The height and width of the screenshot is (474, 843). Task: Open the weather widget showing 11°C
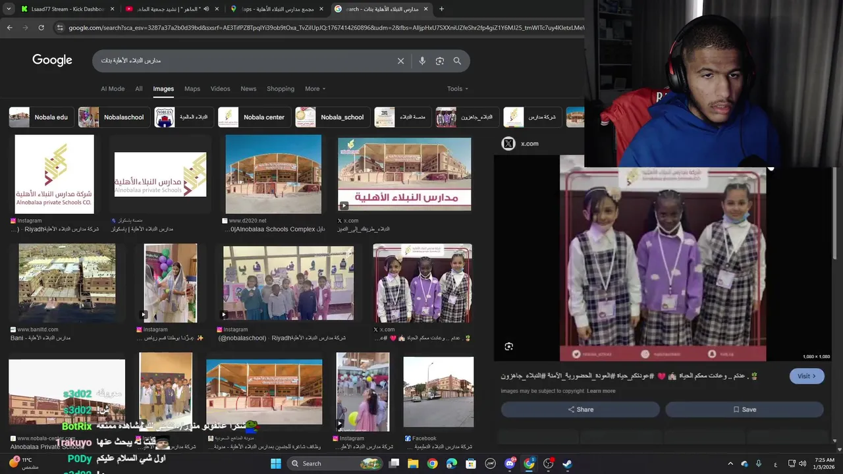(x=23, y=463)
